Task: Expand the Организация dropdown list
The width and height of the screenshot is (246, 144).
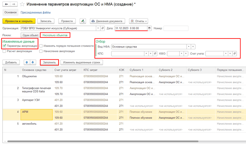Action: point(98,28)
